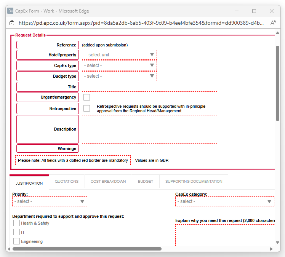285x257 pixels.
Task: Click the CapEx Form app icon in title bar
Action: (x=11, y=11)
